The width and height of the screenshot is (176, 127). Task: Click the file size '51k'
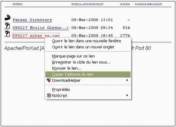(x=126, y=28)
